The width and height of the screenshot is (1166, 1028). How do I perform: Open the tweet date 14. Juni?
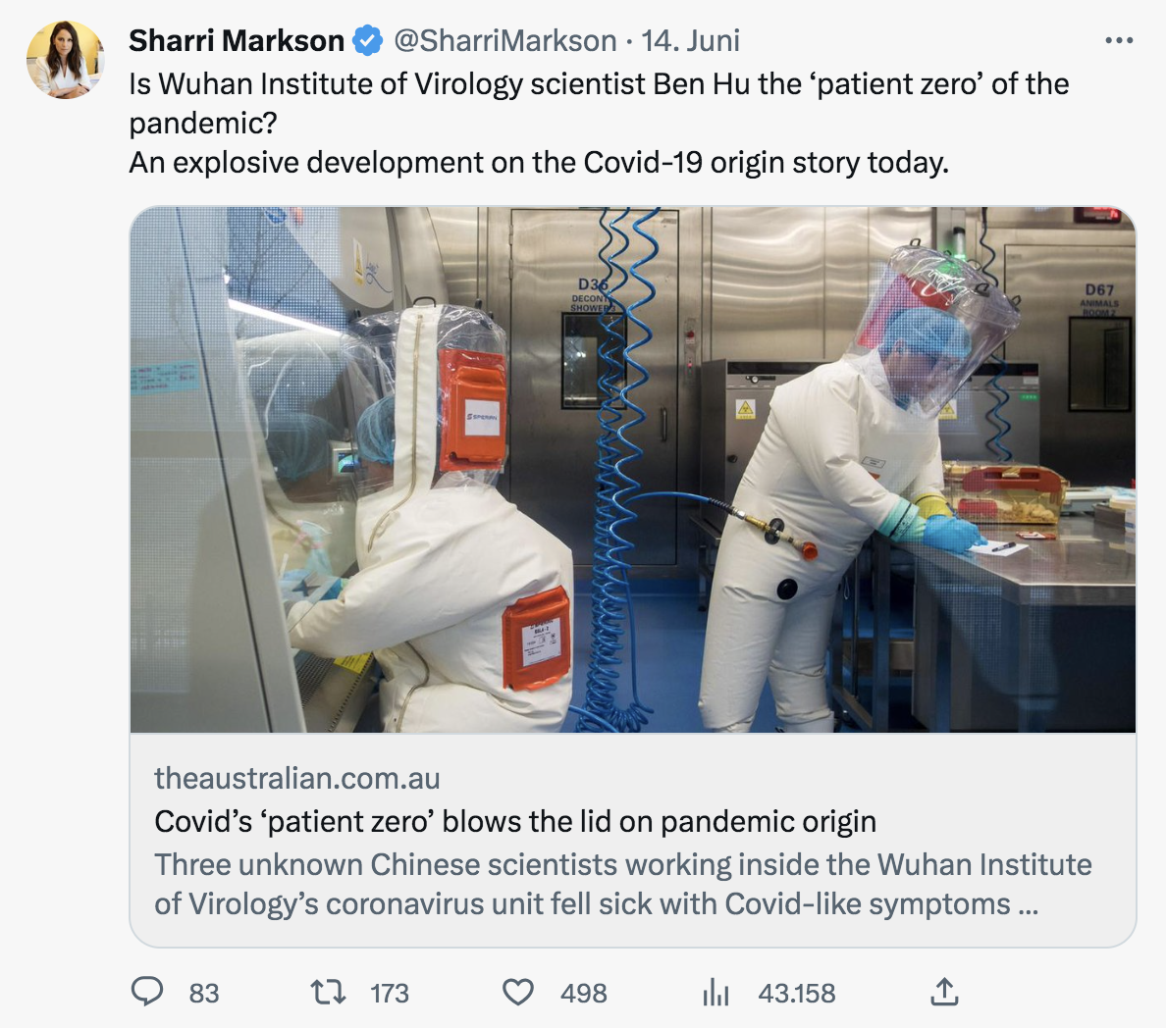tap(690, 41)
